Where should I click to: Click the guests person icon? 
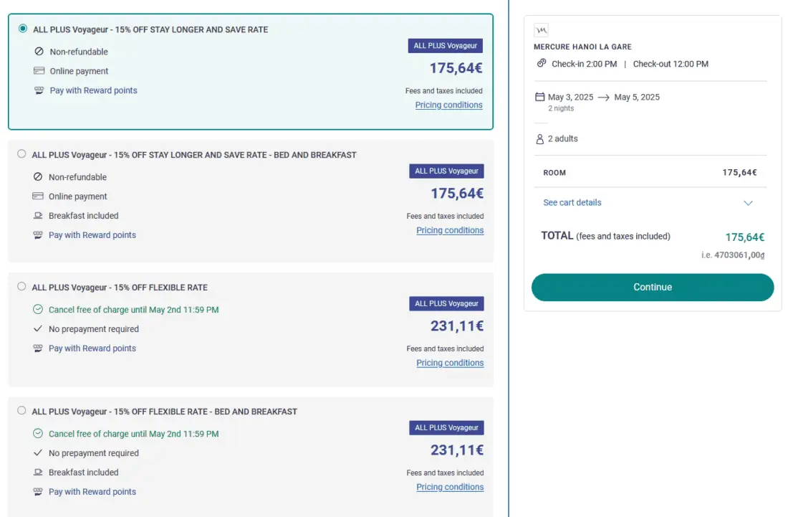pos(540,139)
